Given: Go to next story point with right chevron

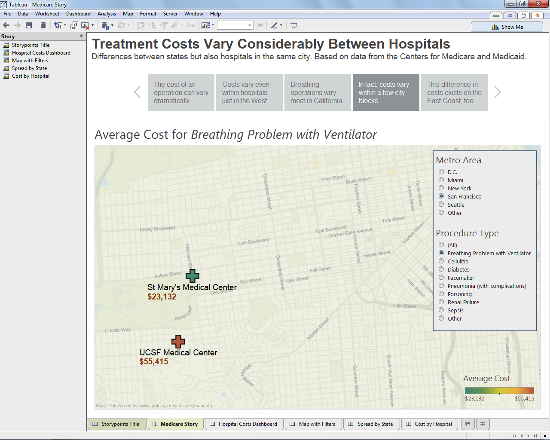Looking at the screenshot, I should [x=497, y=92].
